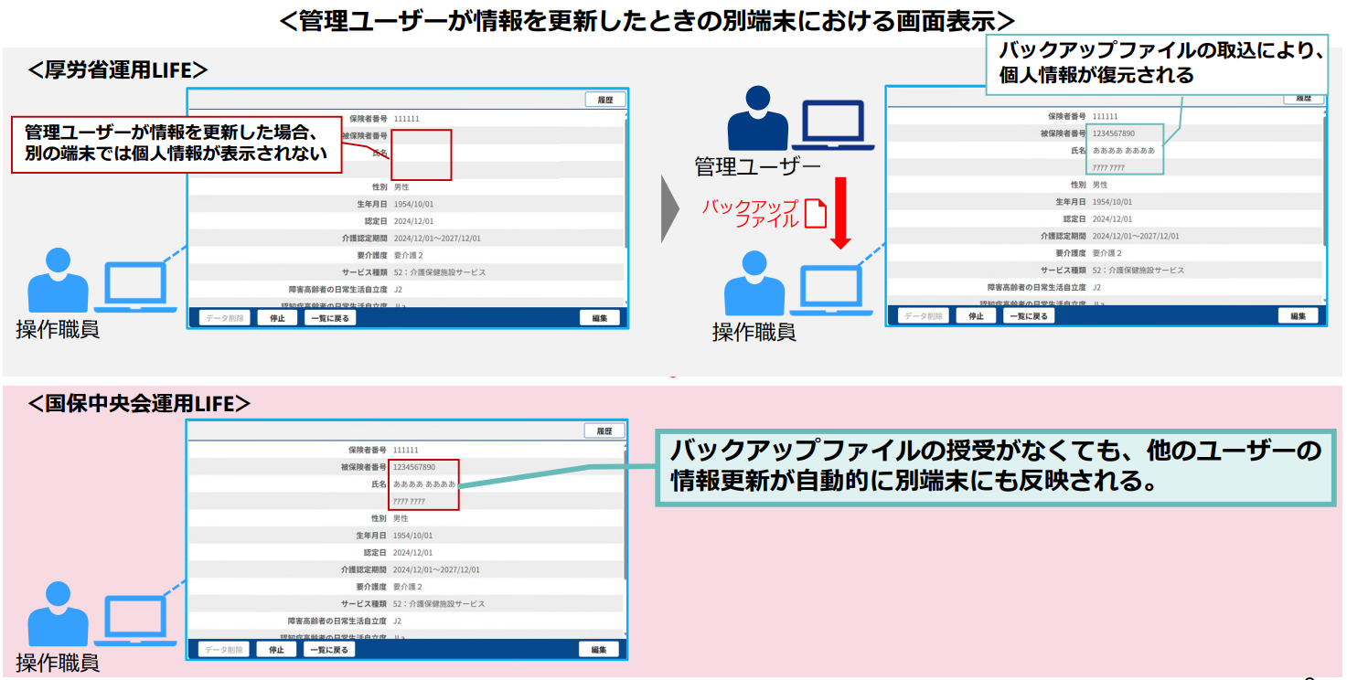Click the red downward arrow below 管理ユーザー

coord(841,213)
